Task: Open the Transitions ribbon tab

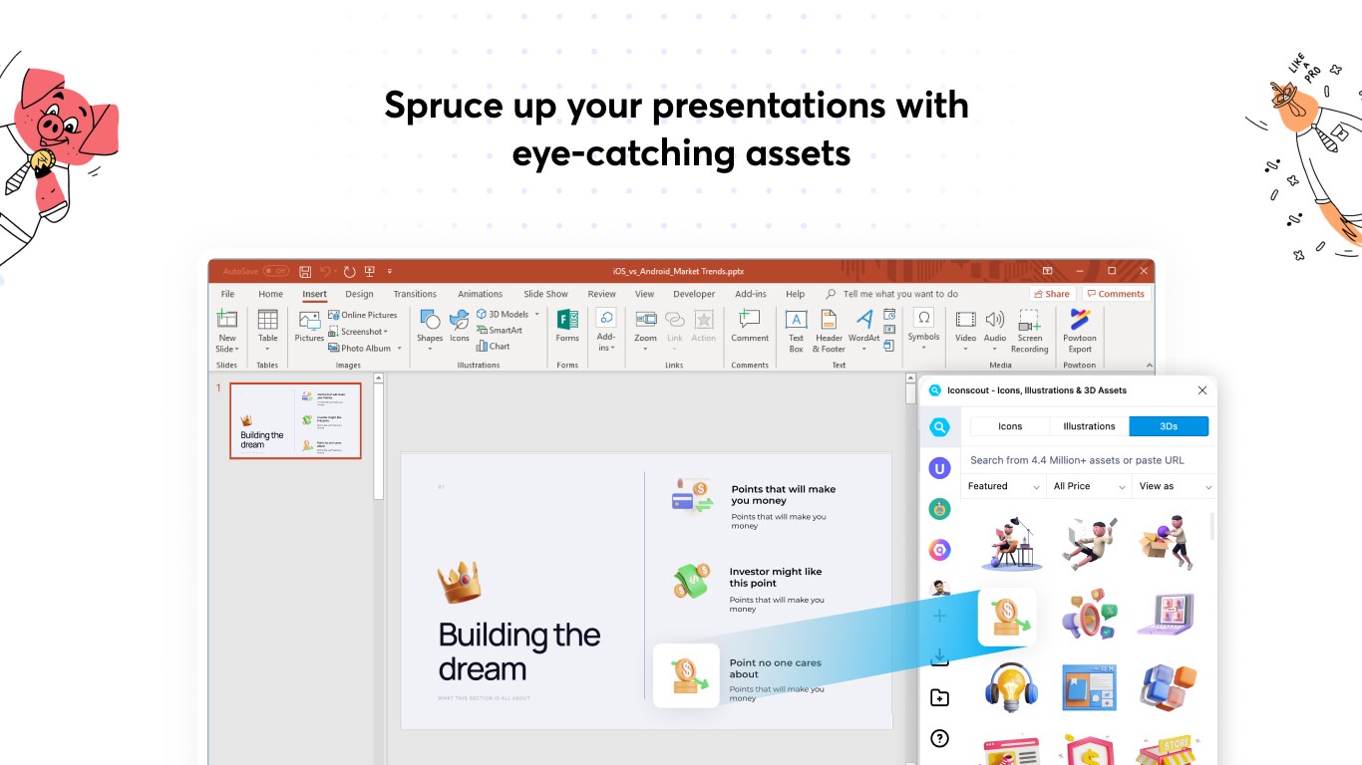Action: [x=415, y=294]
